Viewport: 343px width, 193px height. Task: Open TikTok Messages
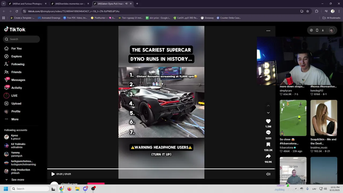pyautogui.click(x=15, y=80)
